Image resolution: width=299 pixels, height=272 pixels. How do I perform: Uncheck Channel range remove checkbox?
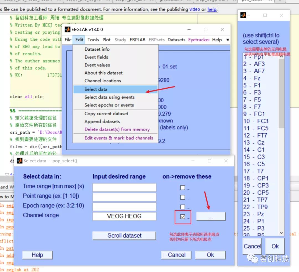(x=182, y=217)
